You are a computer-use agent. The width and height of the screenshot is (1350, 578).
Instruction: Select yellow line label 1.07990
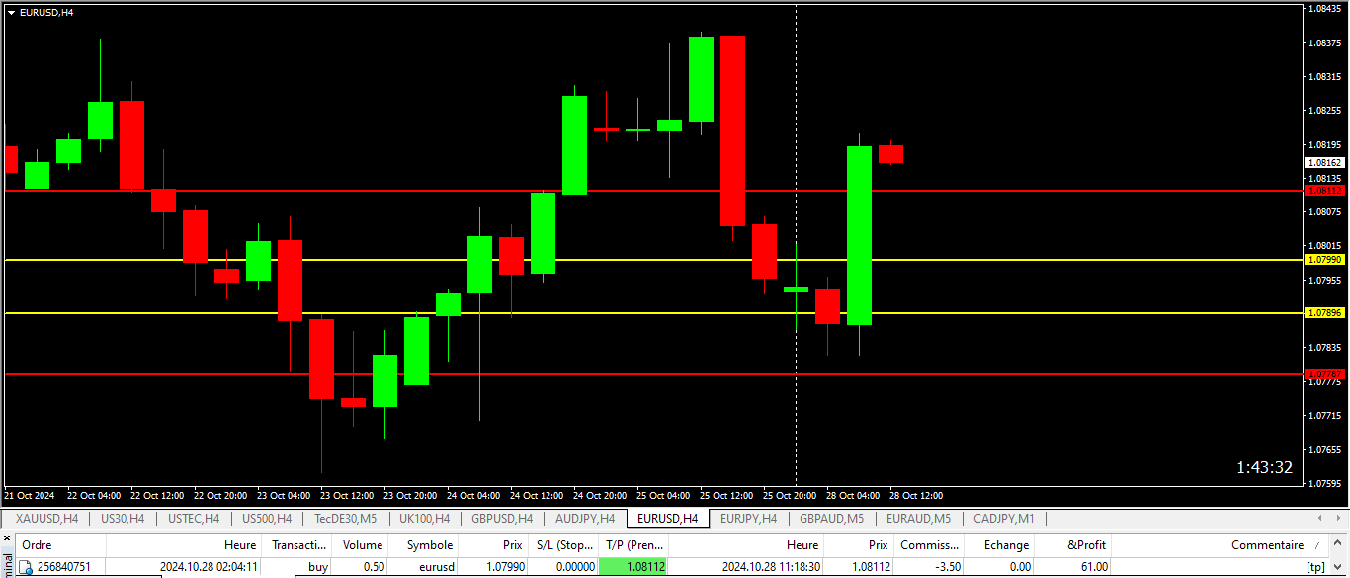tap(1323, 259)
